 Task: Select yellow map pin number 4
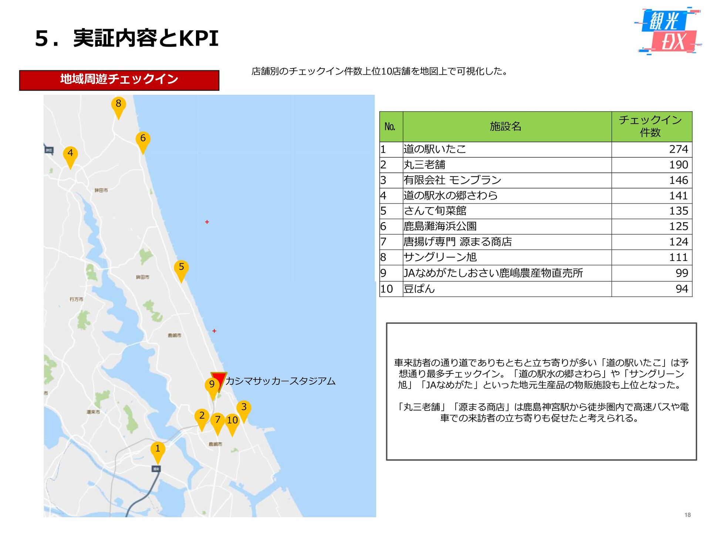[70, 154]
